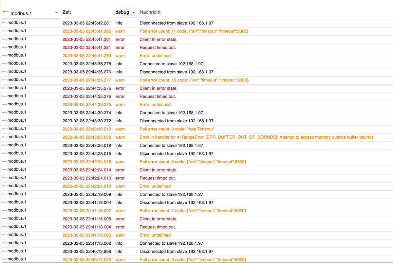
Task: Click timestamp 2023-03-05 22:41:19.004
Action: pos(87,202)
